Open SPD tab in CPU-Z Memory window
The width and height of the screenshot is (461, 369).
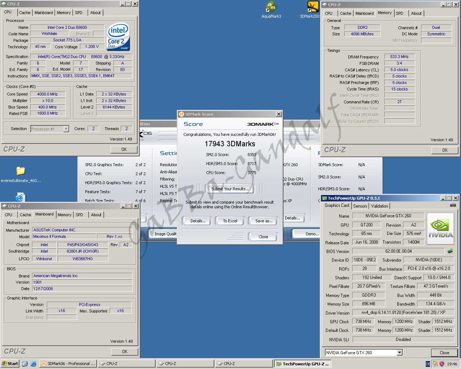(399, 13)
